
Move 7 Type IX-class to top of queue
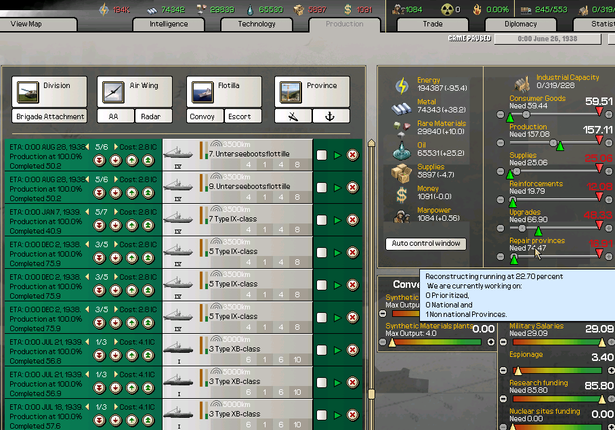[148, 225]
